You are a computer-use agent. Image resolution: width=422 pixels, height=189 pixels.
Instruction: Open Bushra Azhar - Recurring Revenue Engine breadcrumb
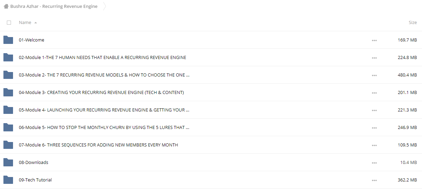[x=54, y=6]
